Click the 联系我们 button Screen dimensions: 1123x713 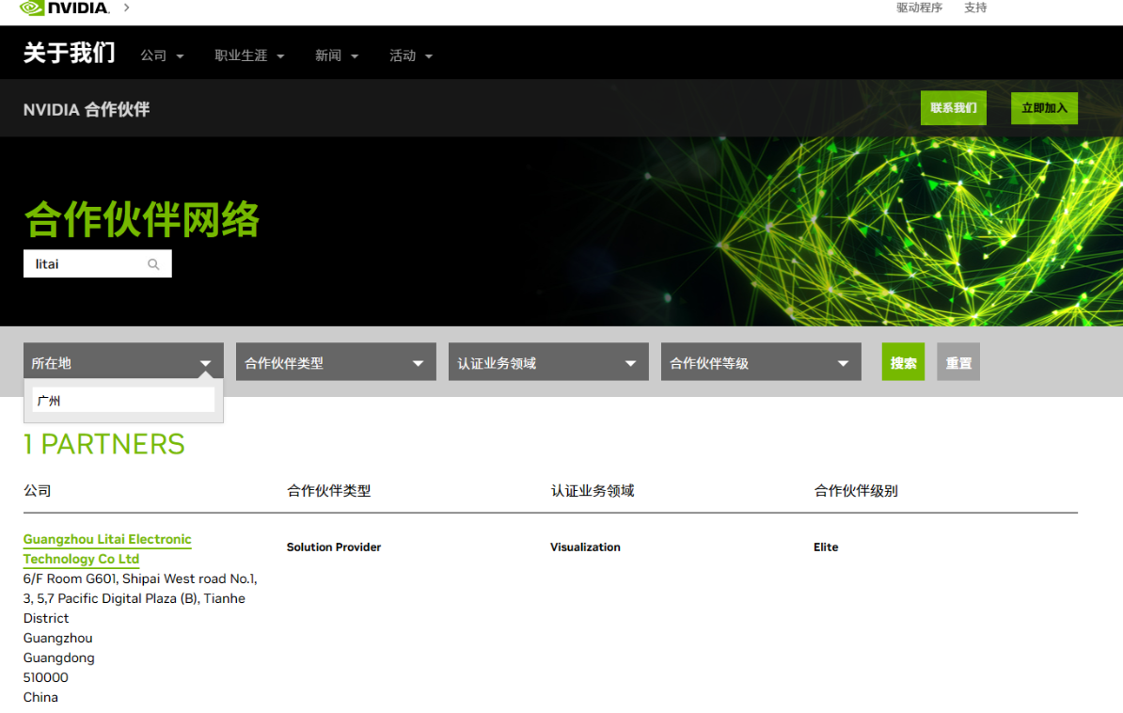pos(953,108)
